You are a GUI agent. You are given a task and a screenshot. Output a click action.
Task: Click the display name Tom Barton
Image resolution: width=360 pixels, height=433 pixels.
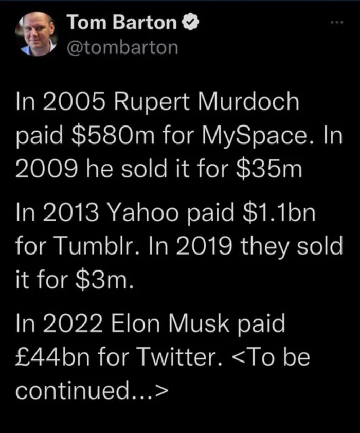[121, 23]
